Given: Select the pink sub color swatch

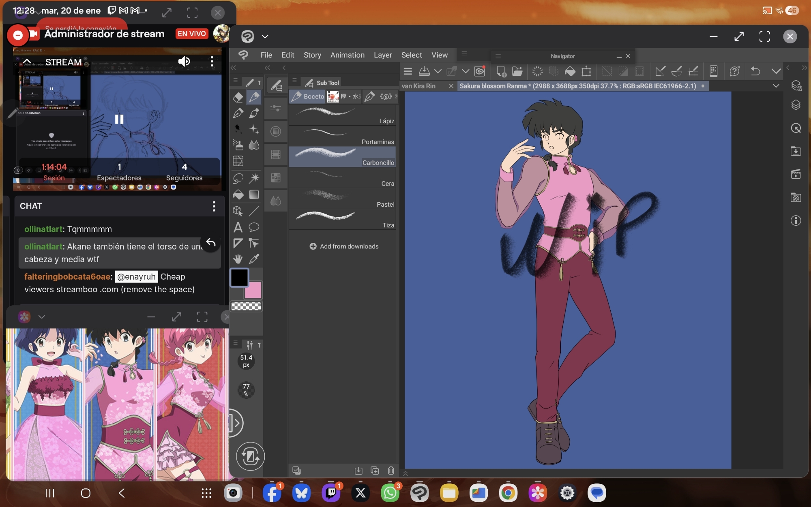Looking at the screenshot, I should (x=253, y=290).
